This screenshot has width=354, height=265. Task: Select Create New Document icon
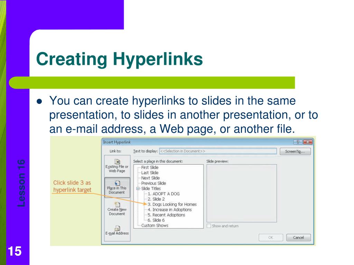coord(117,204)
